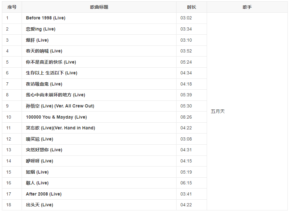This screenshot has width=290, height=213.
Task: Select the song After 2008 (Live)
Action: (44, 194)
